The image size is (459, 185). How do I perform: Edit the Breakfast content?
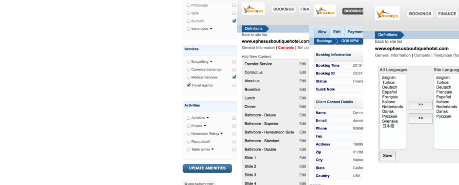coord(302,90)
